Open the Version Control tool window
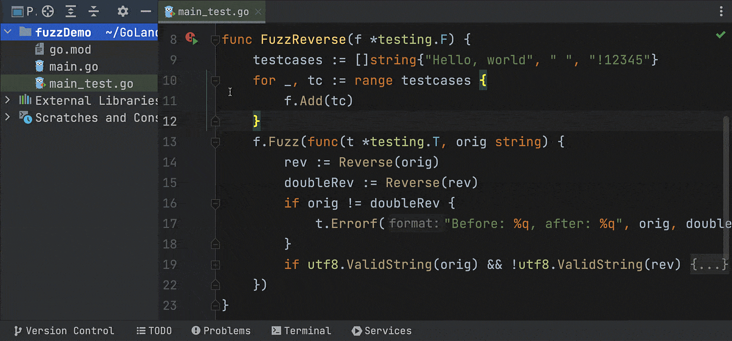Screen dimensions: 732x341 64,331
